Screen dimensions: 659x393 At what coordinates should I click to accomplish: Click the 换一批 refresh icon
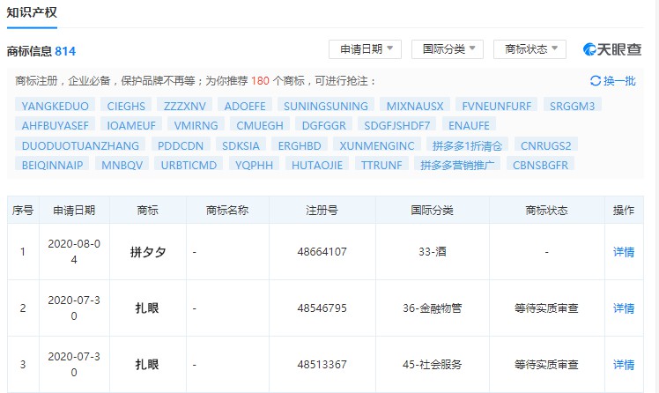(596, 81)
